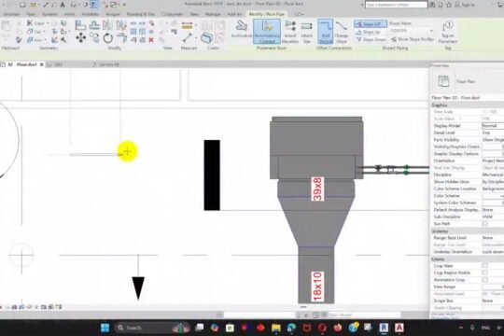
Task: Switch to the Manage ribbon tab
Action: click(213, 14)
